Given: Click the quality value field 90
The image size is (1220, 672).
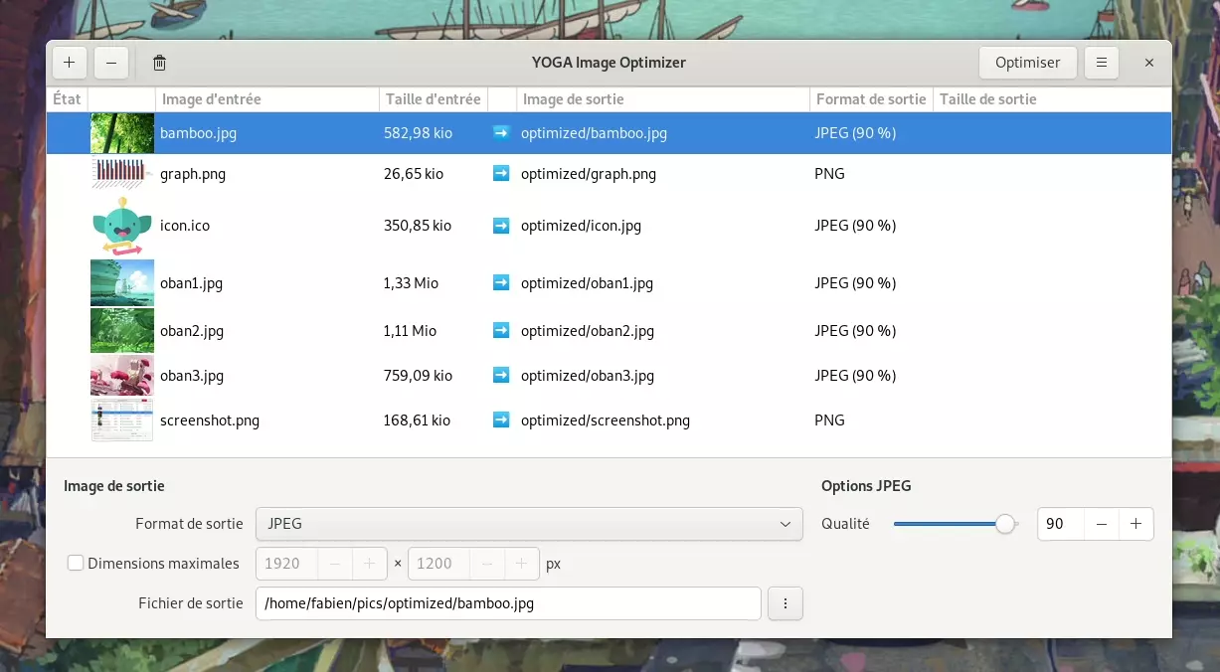Looking at the screenshot, I should [x=1060, y=524].
